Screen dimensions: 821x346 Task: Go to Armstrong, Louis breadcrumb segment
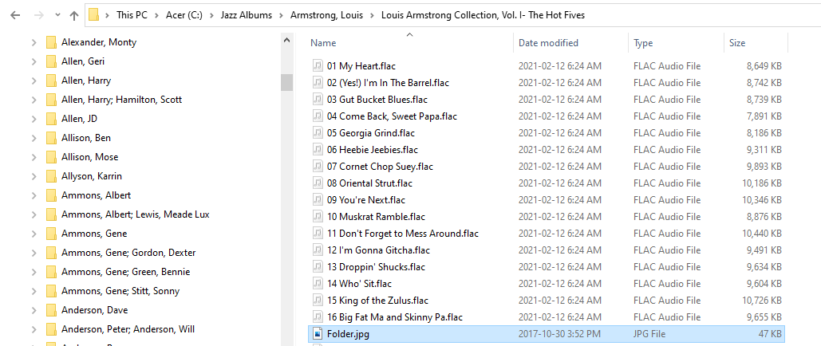(x=327, y=15)
